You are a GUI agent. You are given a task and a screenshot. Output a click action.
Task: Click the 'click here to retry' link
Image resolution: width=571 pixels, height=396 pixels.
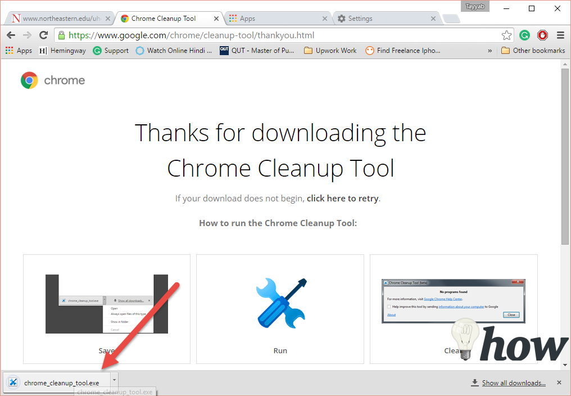342,199
